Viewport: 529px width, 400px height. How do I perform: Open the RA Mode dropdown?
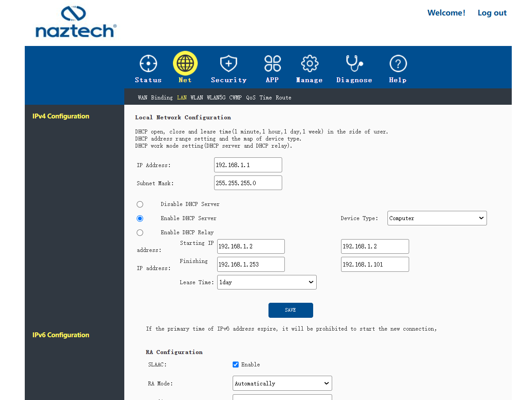click(x=282, y=384)
